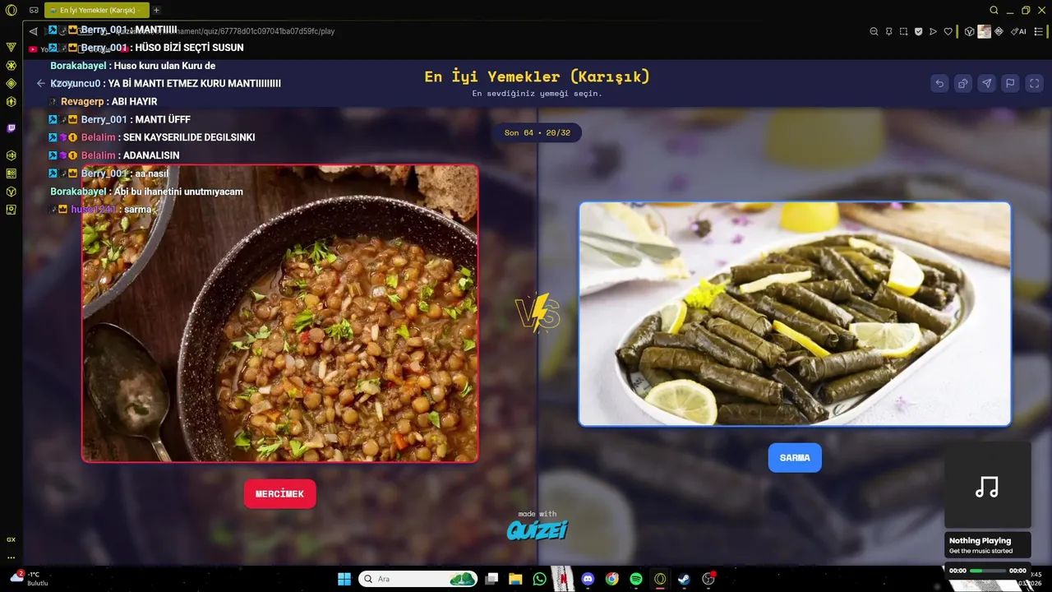Open Google Chrome from taskbar
Viewport: 1052px width, 592px height.
pos(611,579)
